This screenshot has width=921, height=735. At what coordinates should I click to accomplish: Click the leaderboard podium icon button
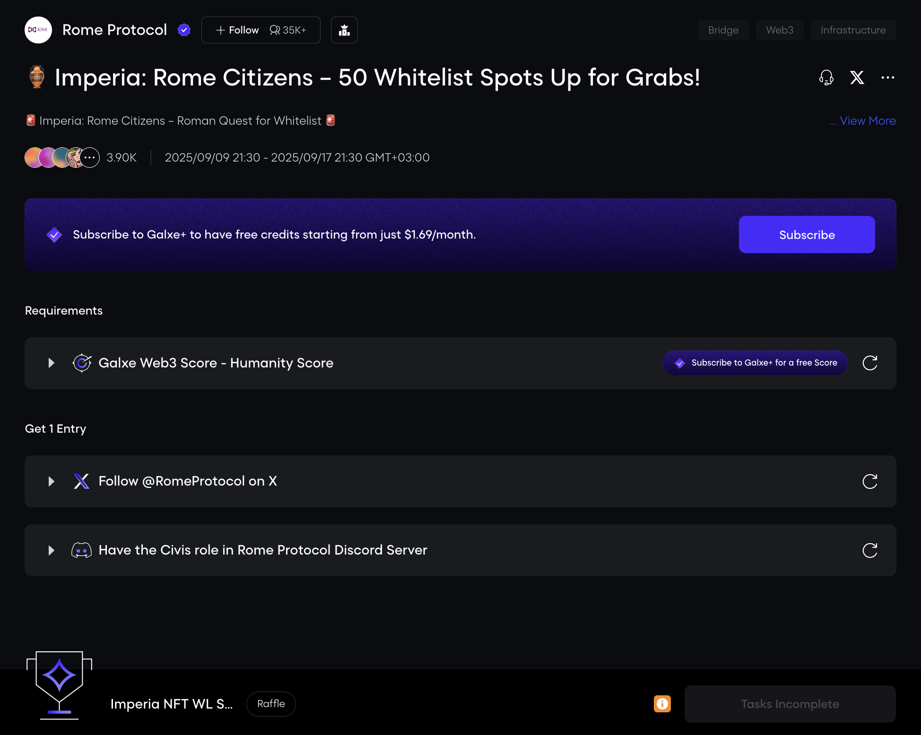point(344,30)
